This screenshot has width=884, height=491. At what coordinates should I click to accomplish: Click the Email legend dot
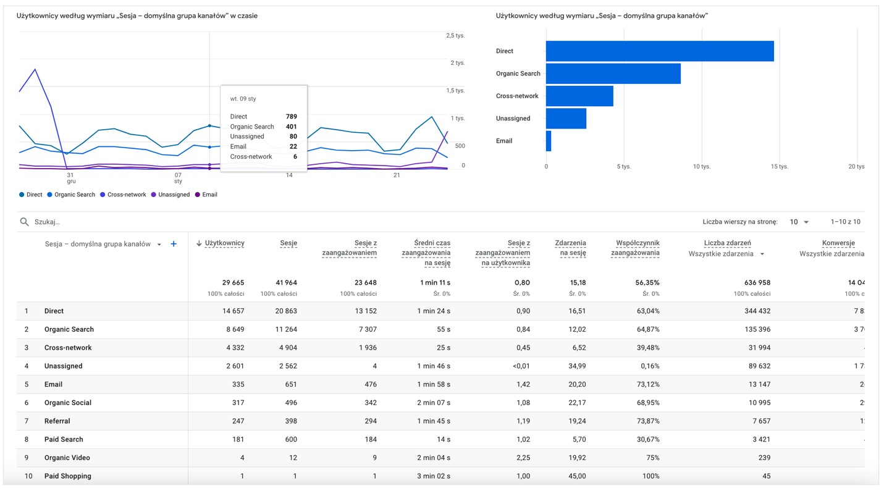point(198,195)
